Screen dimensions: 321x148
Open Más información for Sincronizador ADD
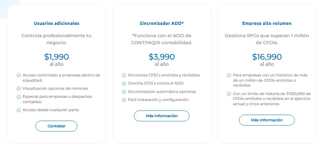tap(162, 116)
